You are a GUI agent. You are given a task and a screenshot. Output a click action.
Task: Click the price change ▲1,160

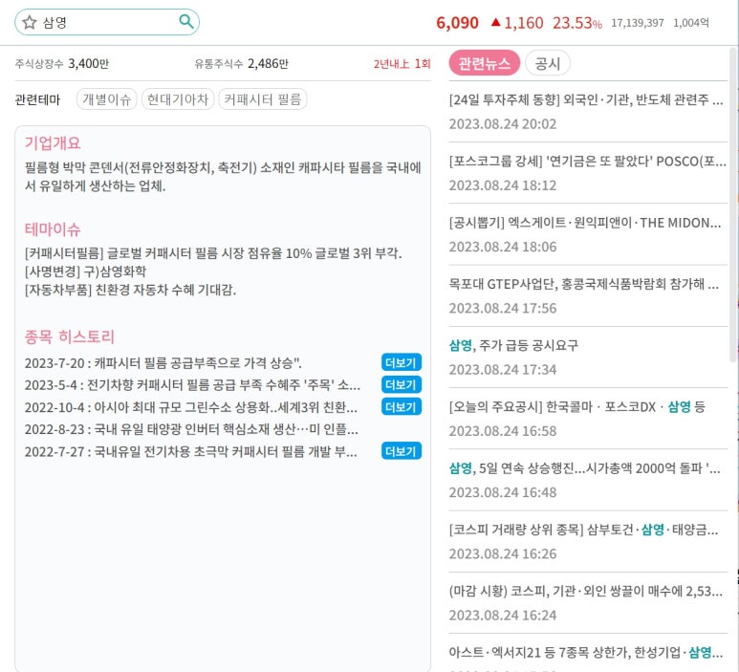(517, 23)
